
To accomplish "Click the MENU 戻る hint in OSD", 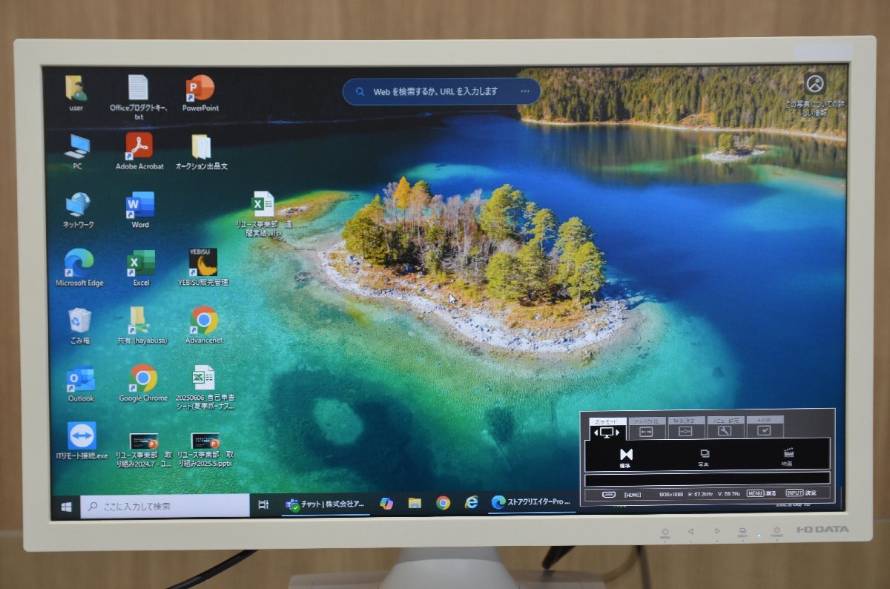I will 761,493.
